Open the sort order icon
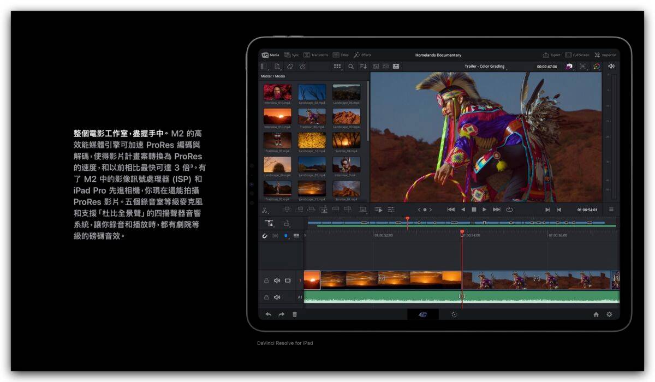This screenshot has height=382, width=655. [363, 67]
